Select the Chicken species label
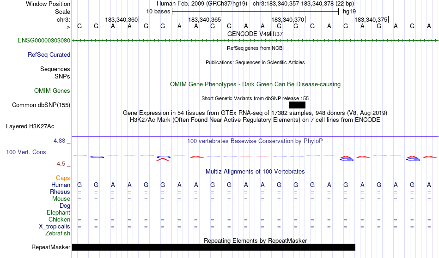 pyautogui.click(x=59, y=220)
